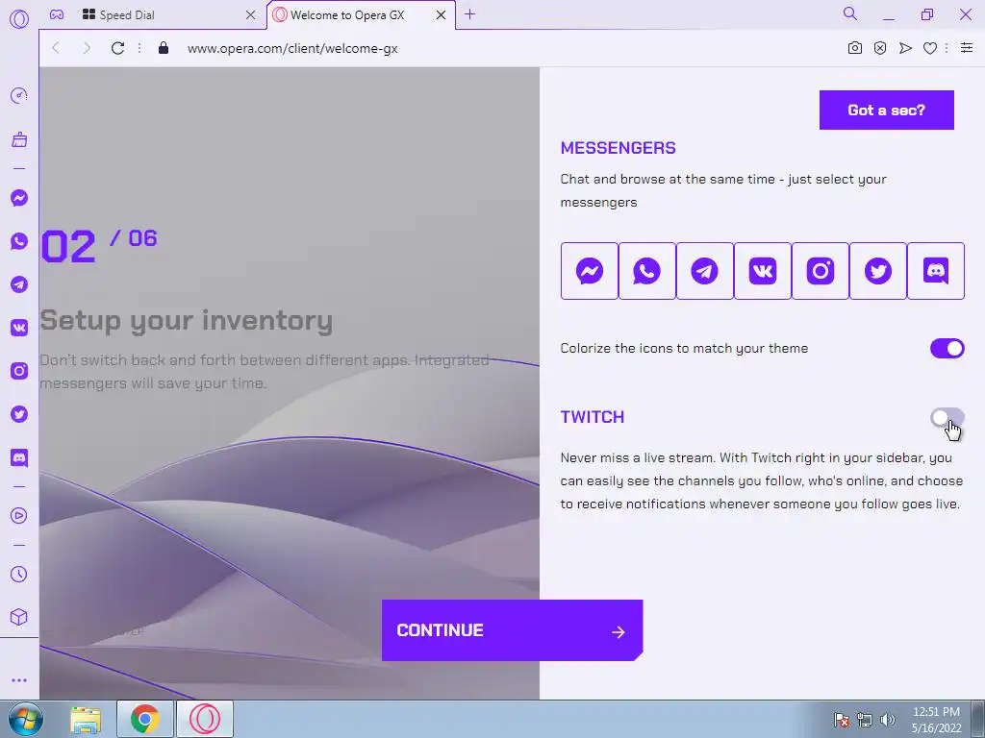Open the Windows Start menu

[x=25, y=719]
